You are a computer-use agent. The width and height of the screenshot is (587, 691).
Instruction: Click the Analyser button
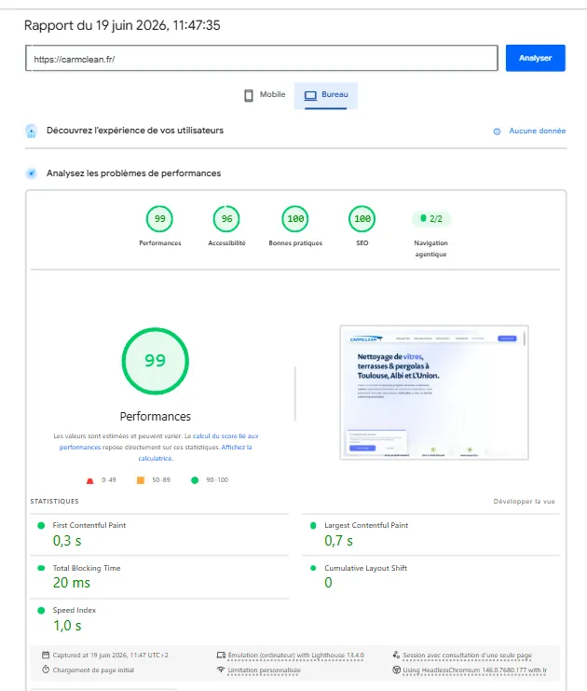[x=535, y=58]
